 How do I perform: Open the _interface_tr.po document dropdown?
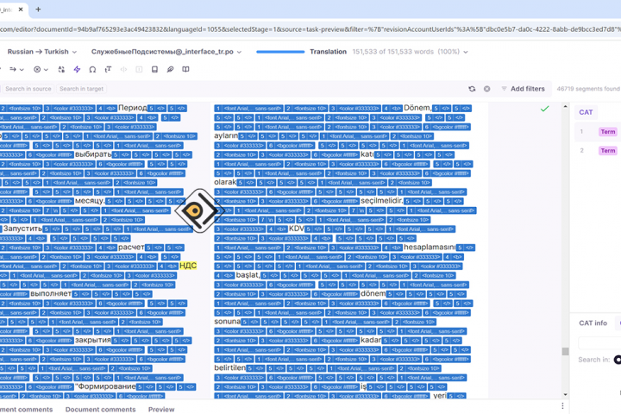(x=166, y=52)
